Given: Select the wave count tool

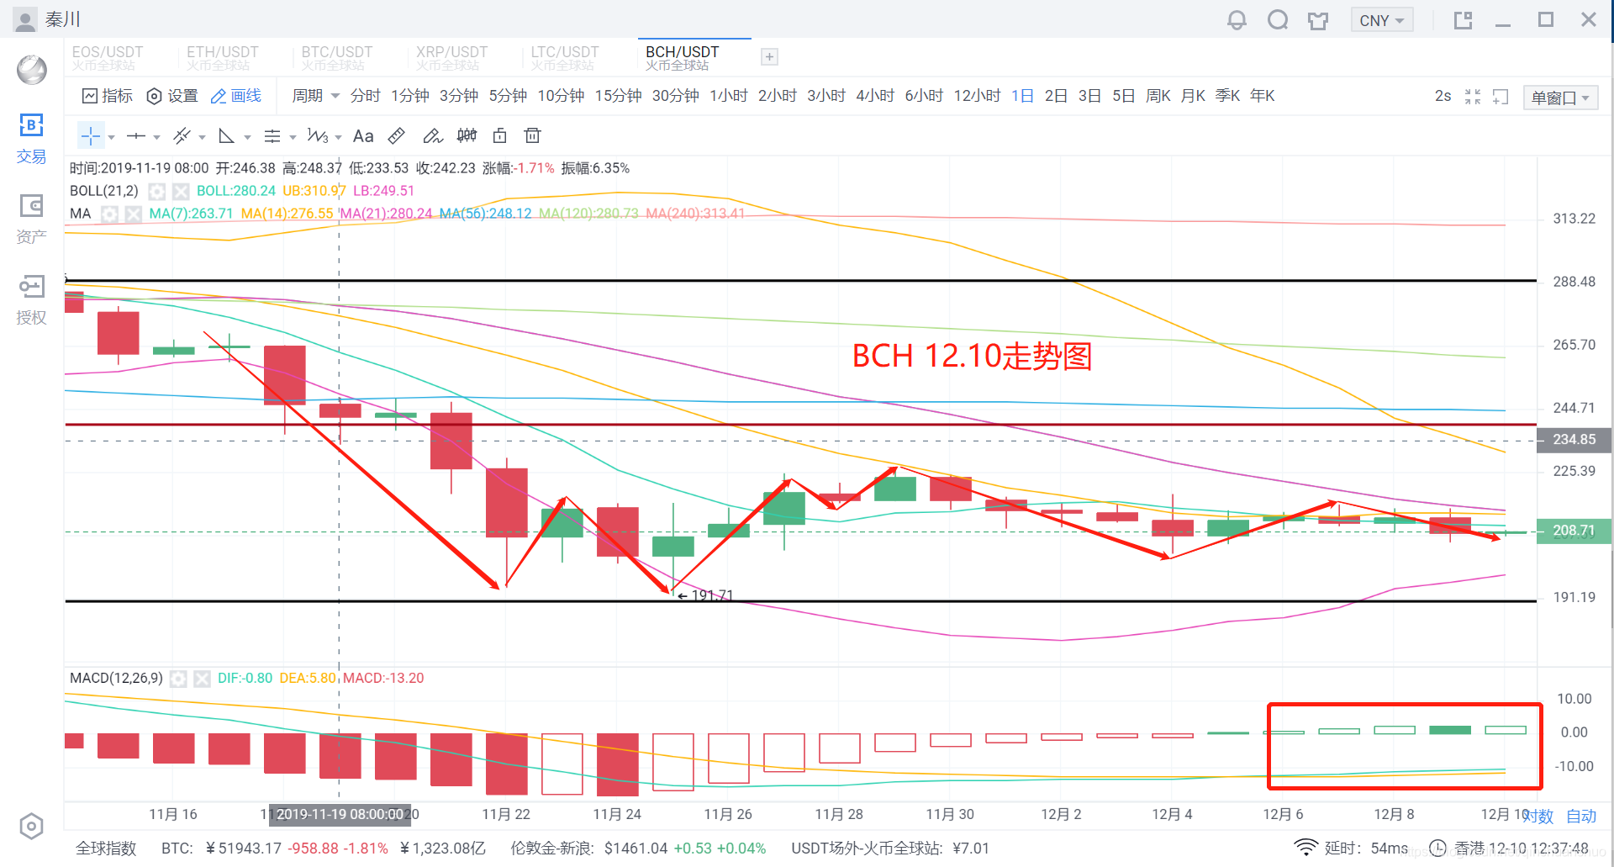Looking at the screenshot, I should pyautogui.click(x=318, y=136).
